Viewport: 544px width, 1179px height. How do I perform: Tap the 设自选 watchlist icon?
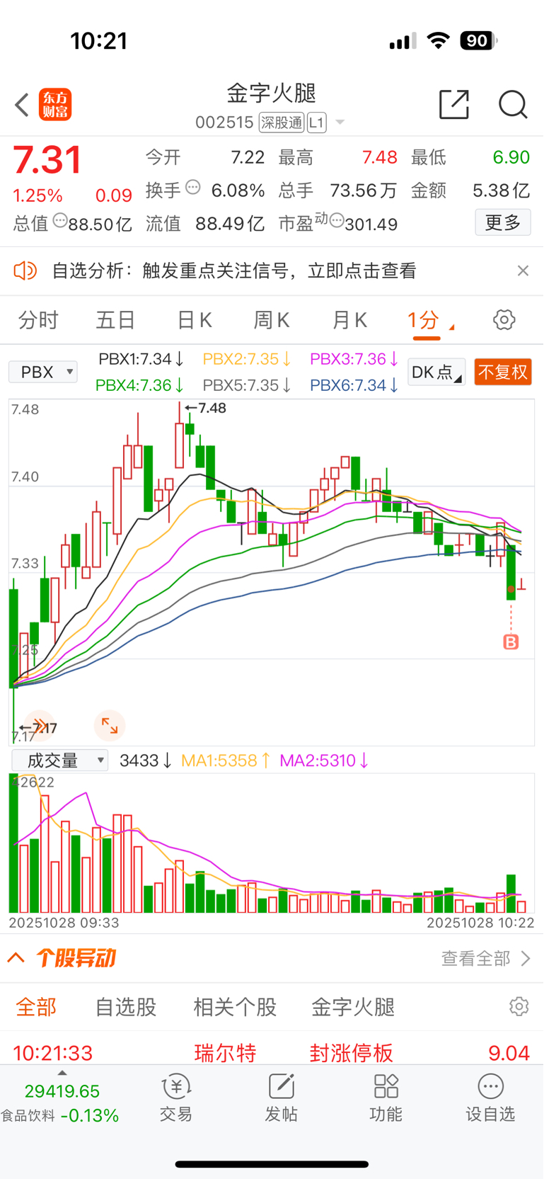tap(490, 1098)
